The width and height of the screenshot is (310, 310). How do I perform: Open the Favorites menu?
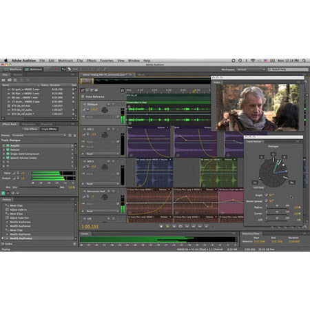107,61
